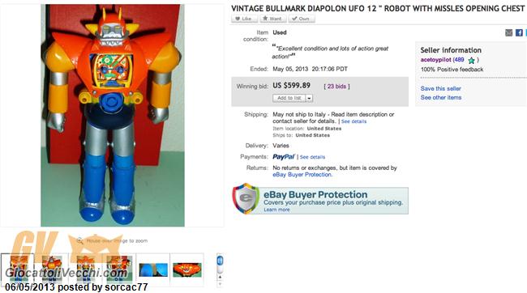Select the last red robot thumbnail
Viewport: 527px width, 293px height.
[186, 270]
